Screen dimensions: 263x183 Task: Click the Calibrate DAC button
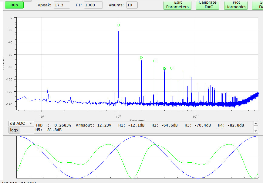coord(208,5)
